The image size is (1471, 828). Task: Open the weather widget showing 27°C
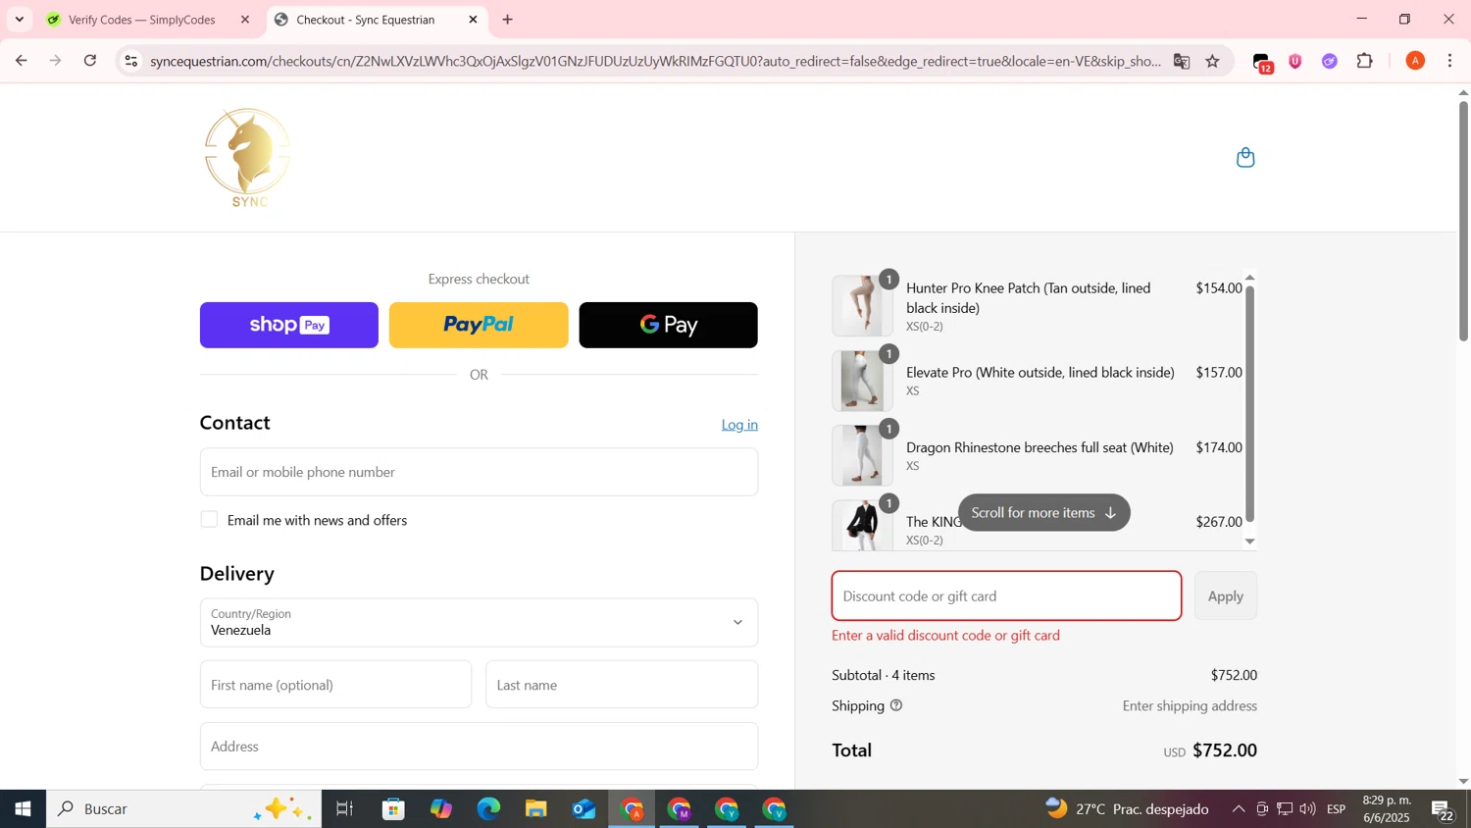point(1127,809)
